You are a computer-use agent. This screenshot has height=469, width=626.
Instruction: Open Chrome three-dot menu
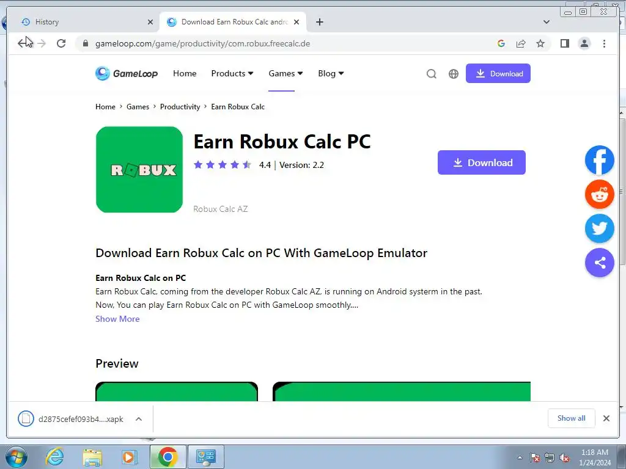[604, 43]
